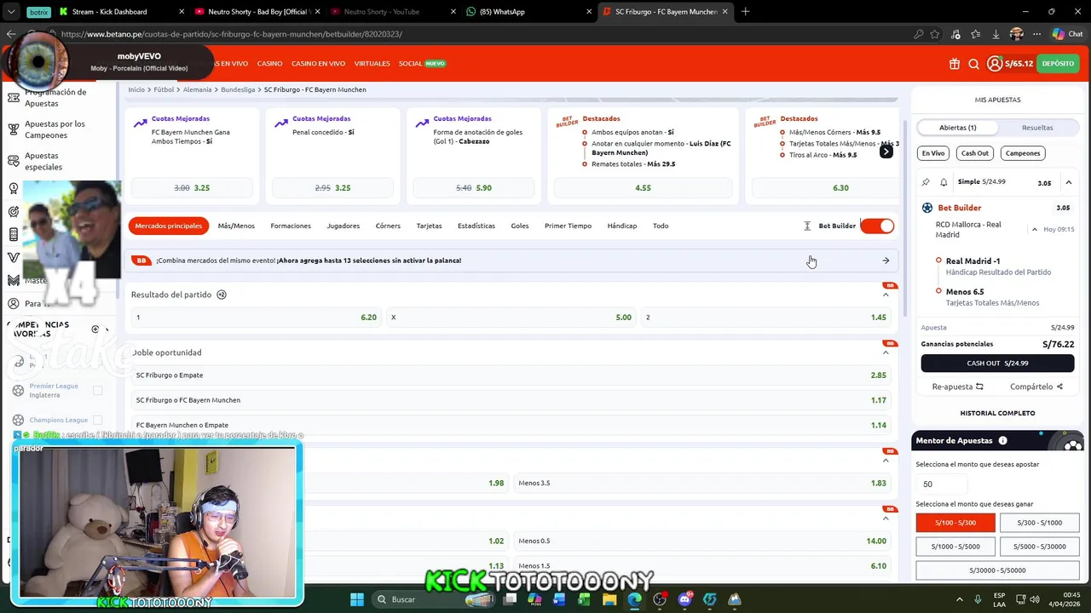Pin the Simple bet slip
Image resolution: width=1091 pixels, height=613 pixels.
pos(926,182)
